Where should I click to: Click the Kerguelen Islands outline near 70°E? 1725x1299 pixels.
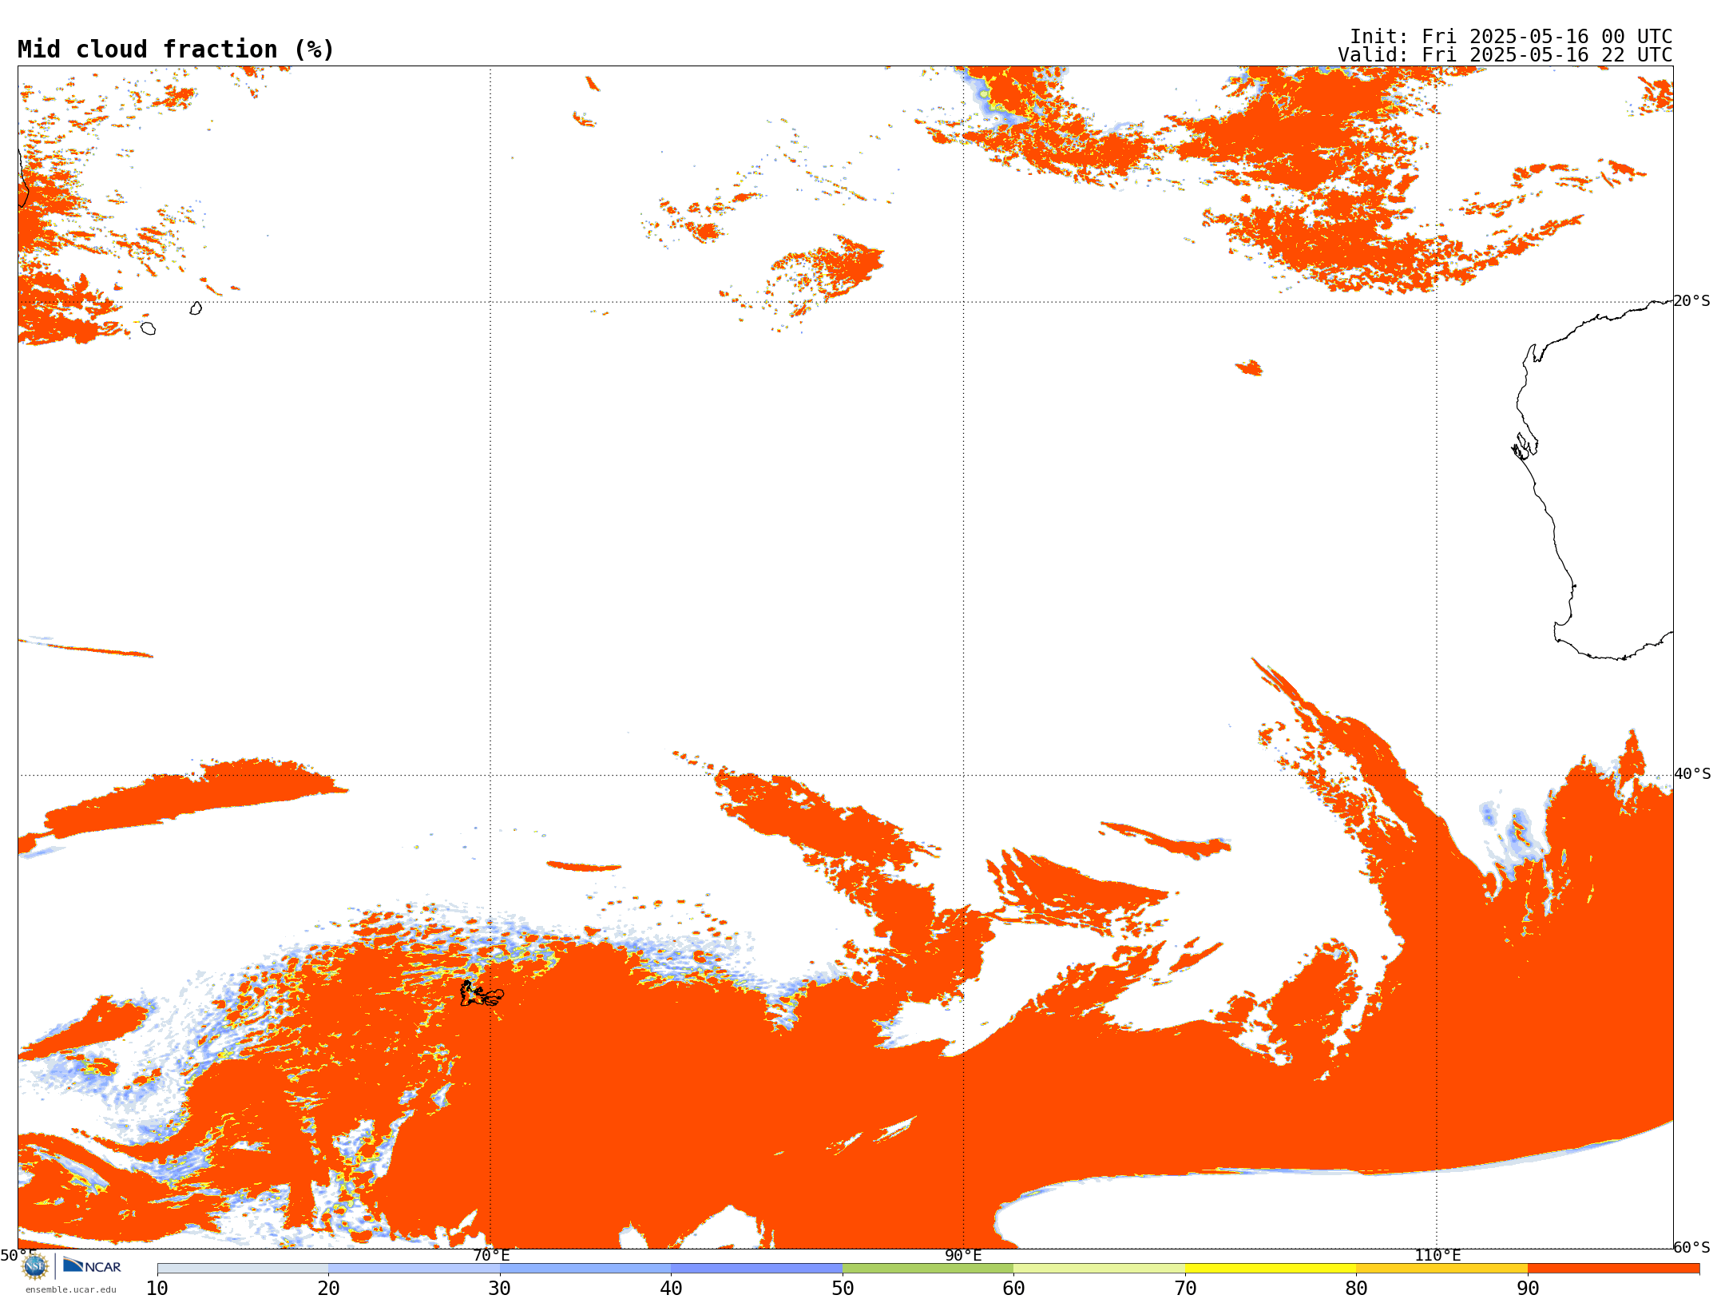point(482,994)
